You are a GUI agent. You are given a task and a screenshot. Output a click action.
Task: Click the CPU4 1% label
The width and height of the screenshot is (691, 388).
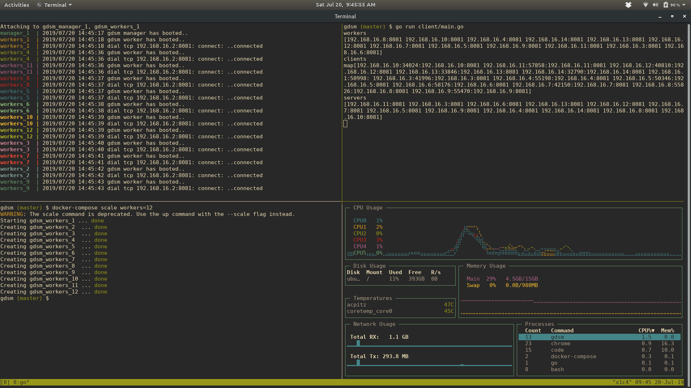(368, 246)
